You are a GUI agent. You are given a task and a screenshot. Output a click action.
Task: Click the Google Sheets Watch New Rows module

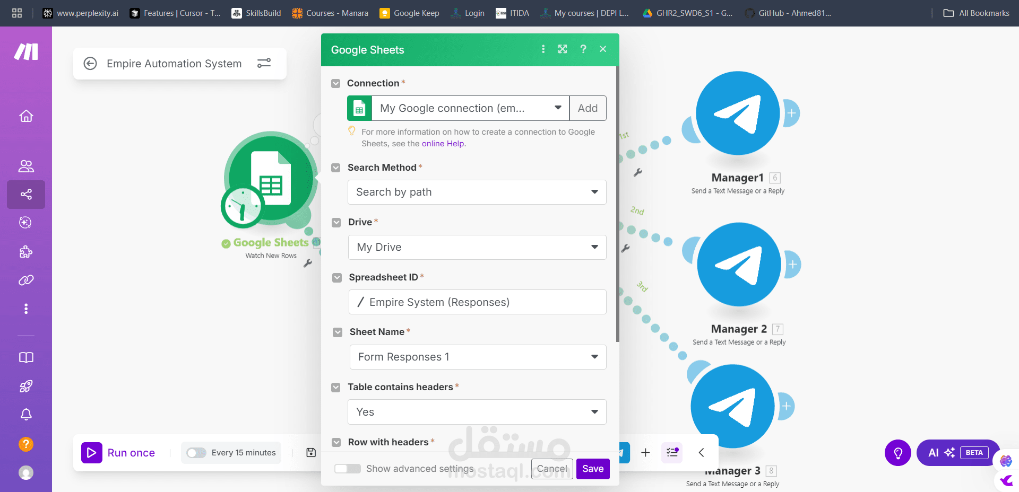click(271, 179)
